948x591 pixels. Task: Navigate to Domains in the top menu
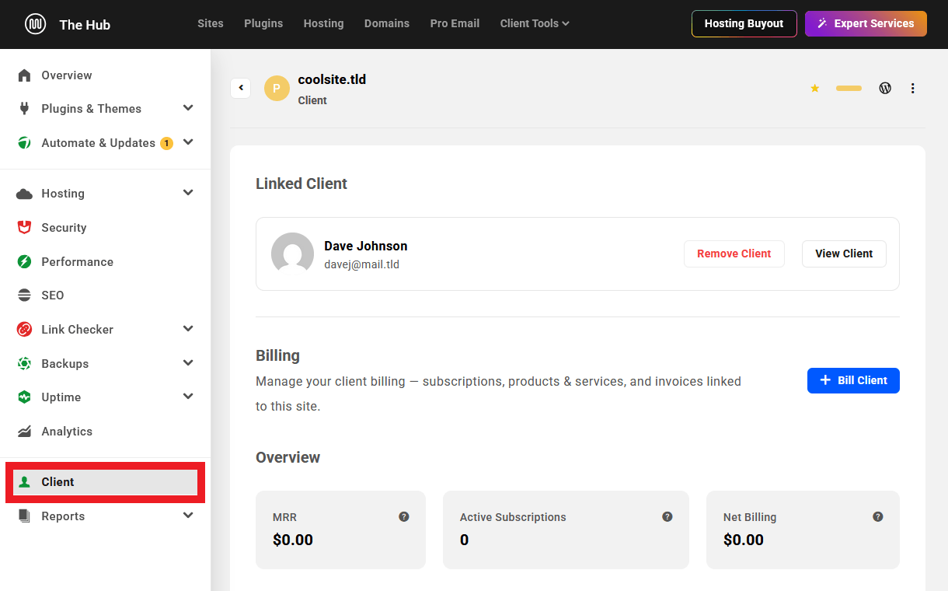(x=386, y=23)
